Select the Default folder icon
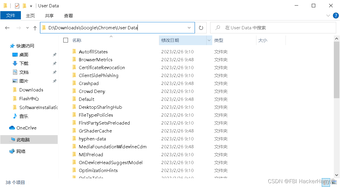340x187 pixels. 74,99
